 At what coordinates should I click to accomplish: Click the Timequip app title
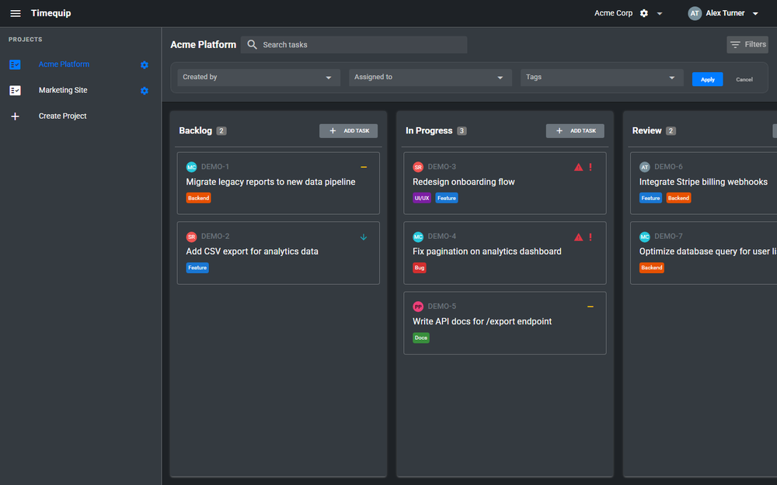[x=51, y=13]
